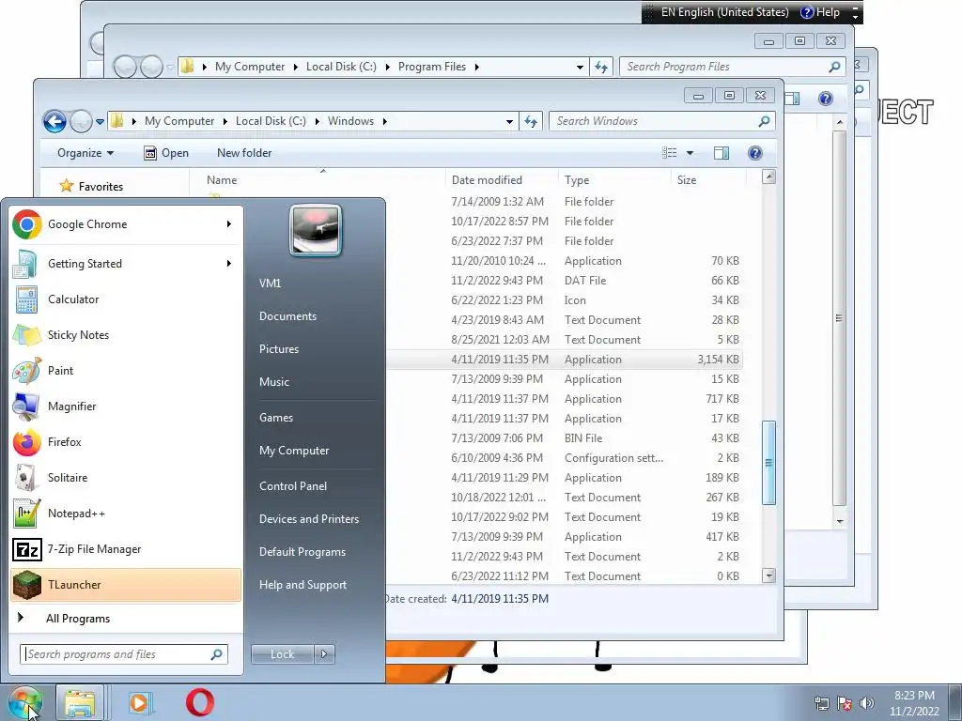Open Games from the Start menu

coord(276,418)
